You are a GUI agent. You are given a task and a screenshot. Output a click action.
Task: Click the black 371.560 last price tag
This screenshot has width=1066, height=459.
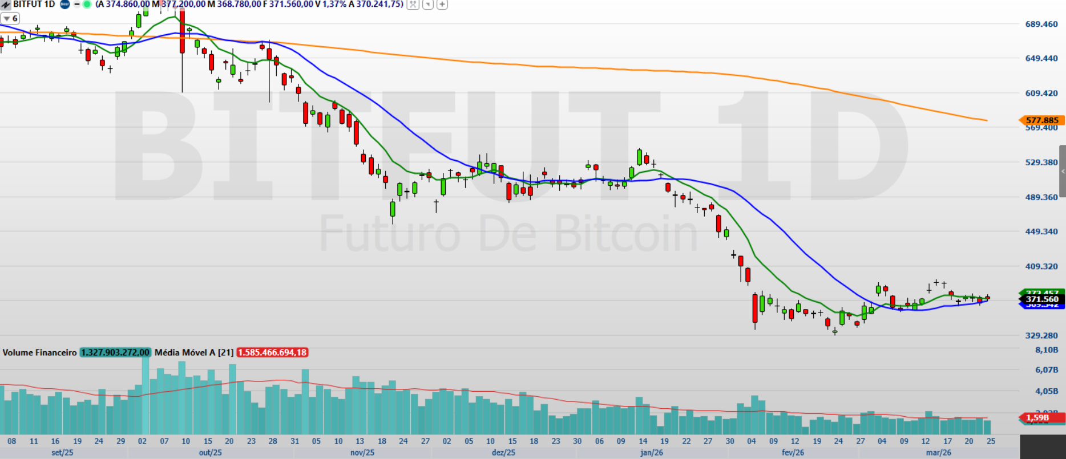[1041, 299]
